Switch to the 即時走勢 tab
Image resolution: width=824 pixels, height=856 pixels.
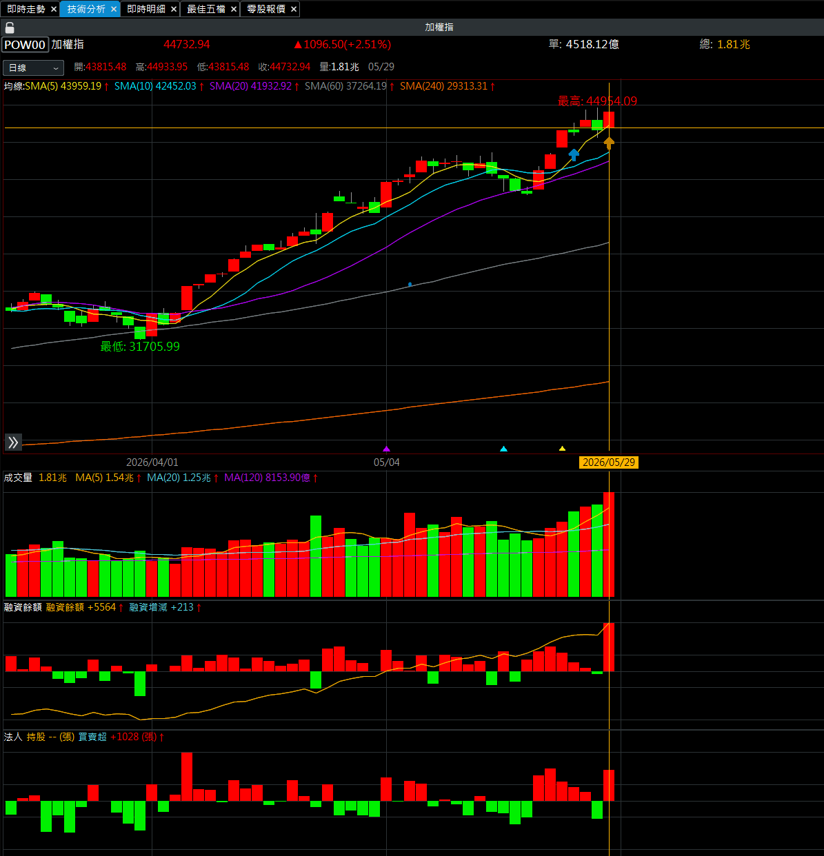tap(26, 9)
